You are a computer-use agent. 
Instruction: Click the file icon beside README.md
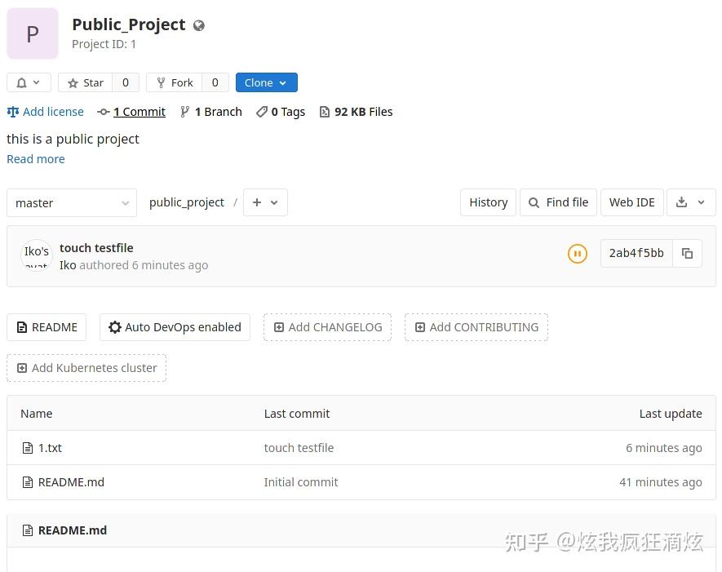[27, 481]
